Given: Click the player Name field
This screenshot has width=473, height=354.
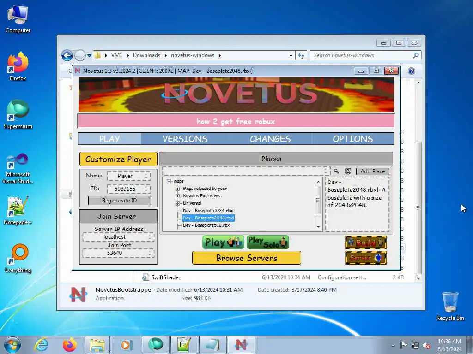Looking at the screenshot, I should 129,176.
